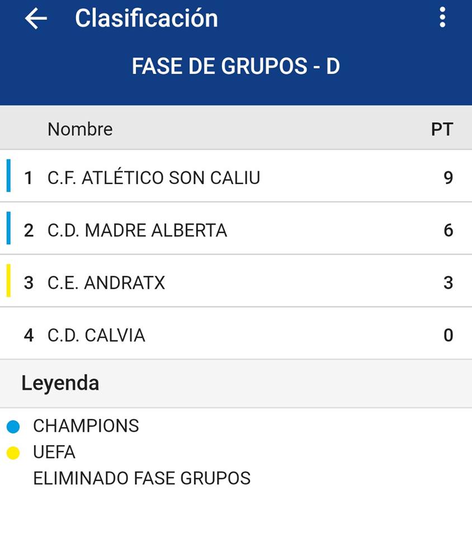Click the Nombre column header
This screenshot has width=472, height=537.
click(x=80, y=129)
